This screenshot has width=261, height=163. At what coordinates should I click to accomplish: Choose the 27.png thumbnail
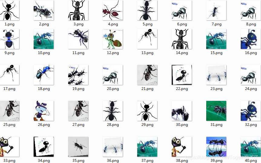(78, 111)
